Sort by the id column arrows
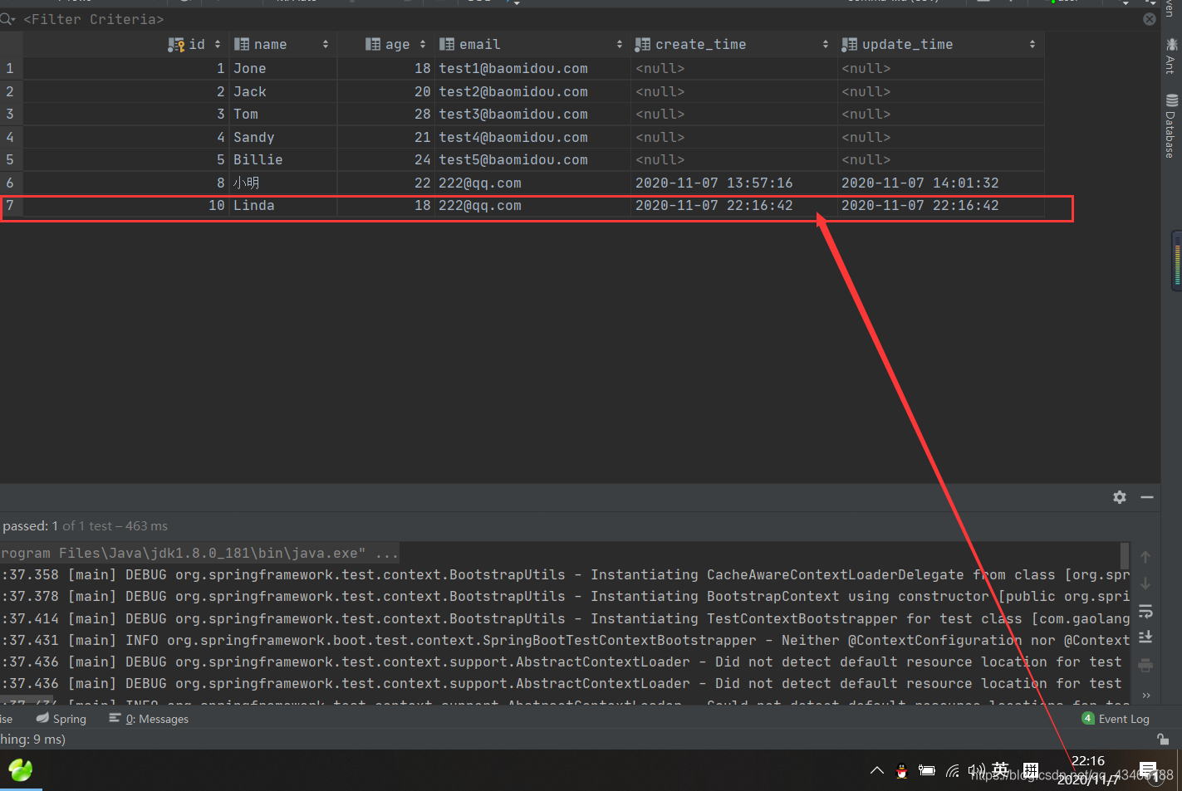Image resolution: width=1182 pixels, height=791 pixels. pos(218,44)
